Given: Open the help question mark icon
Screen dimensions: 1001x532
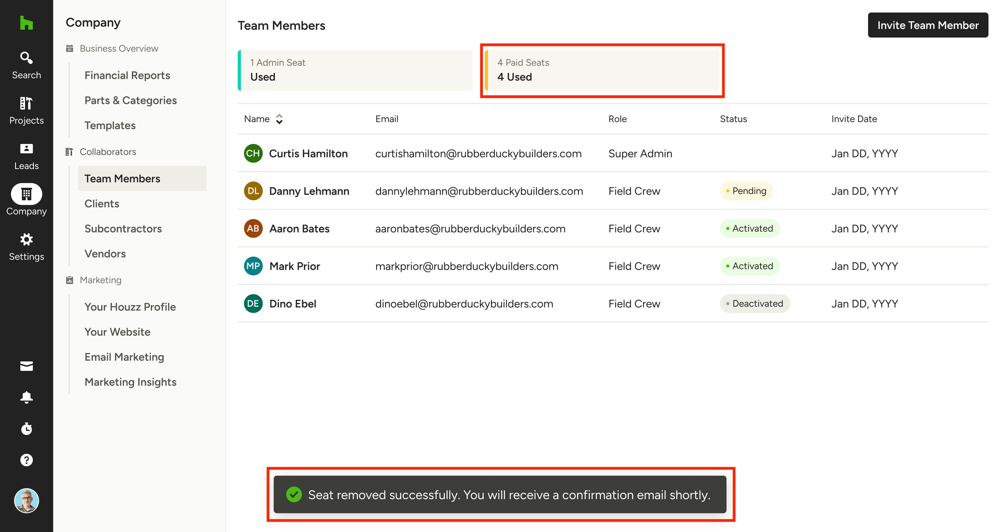Looking at the screenshot, I should [26, 460].
